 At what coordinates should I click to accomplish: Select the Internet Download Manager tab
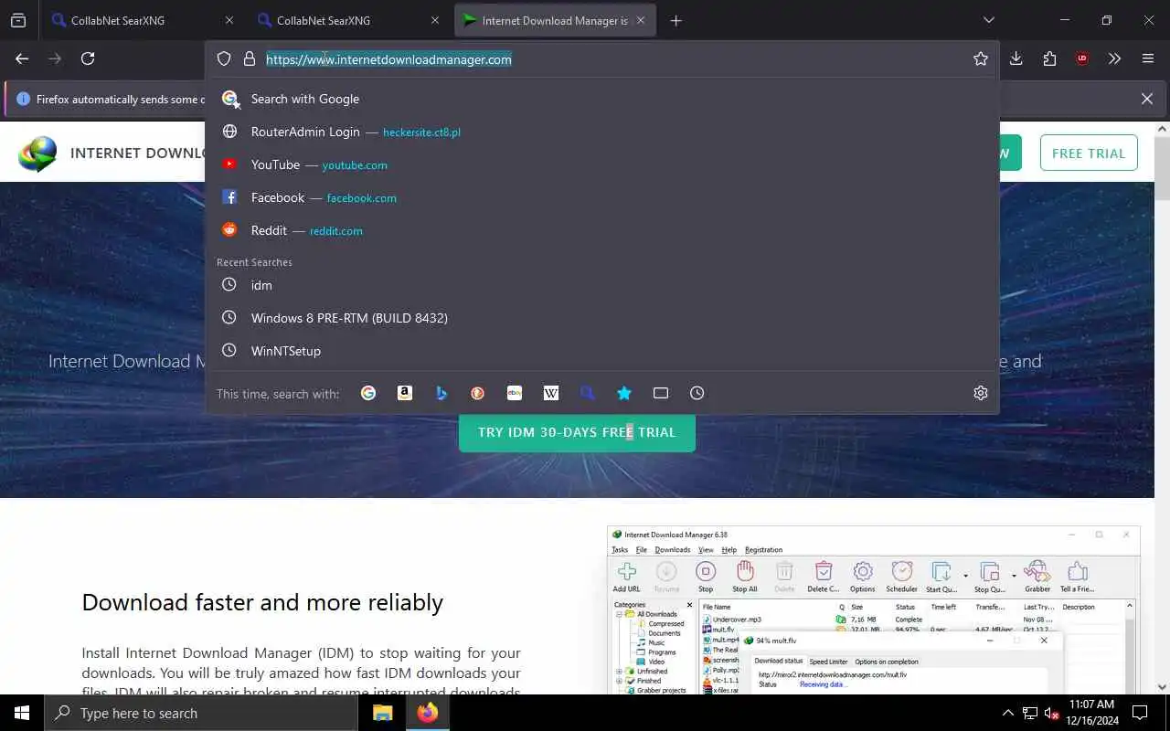point(556,20)
